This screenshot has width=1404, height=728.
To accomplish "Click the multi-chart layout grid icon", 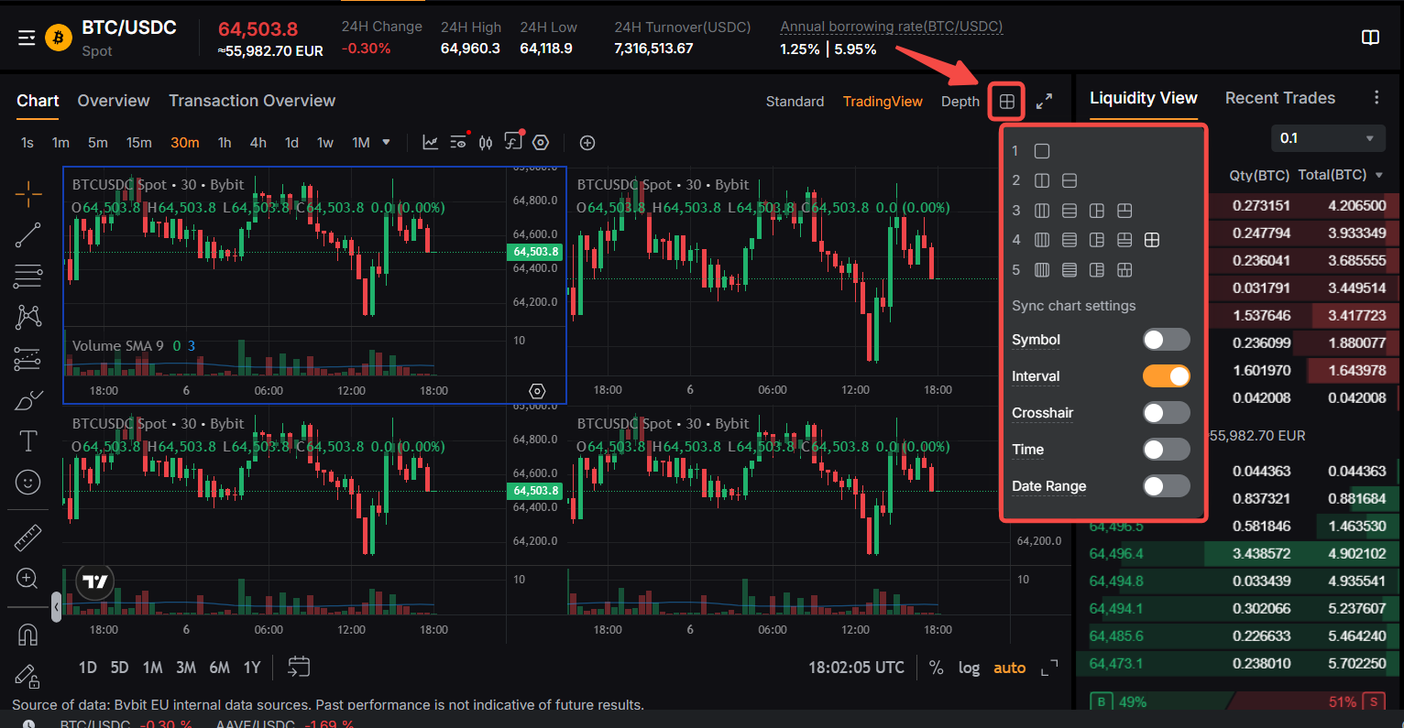I will point(1006,102).
